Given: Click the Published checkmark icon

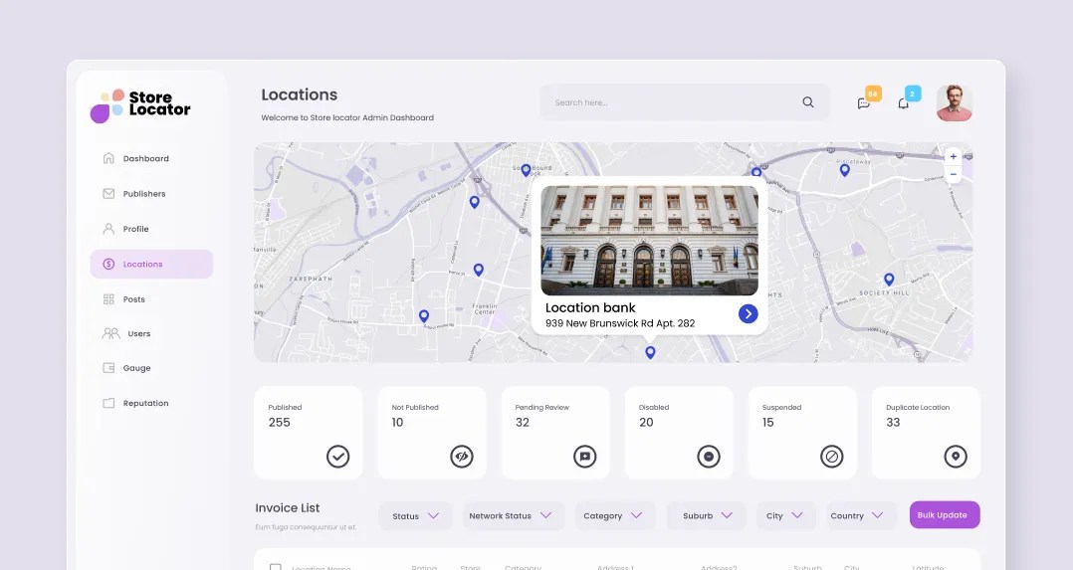Looking at the screenshot, I should 338,457.
